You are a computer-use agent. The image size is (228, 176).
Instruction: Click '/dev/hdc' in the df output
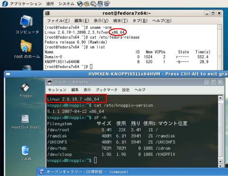[x=57, y=148]
